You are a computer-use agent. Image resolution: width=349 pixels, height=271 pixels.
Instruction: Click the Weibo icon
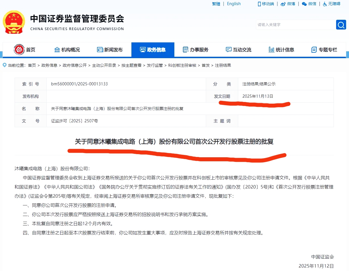pyautogui.click(x=283, y=4)
